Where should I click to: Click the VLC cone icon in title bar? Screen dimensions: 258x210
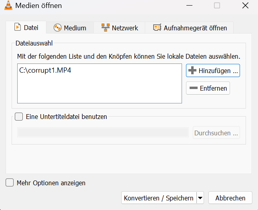(8, 6)
